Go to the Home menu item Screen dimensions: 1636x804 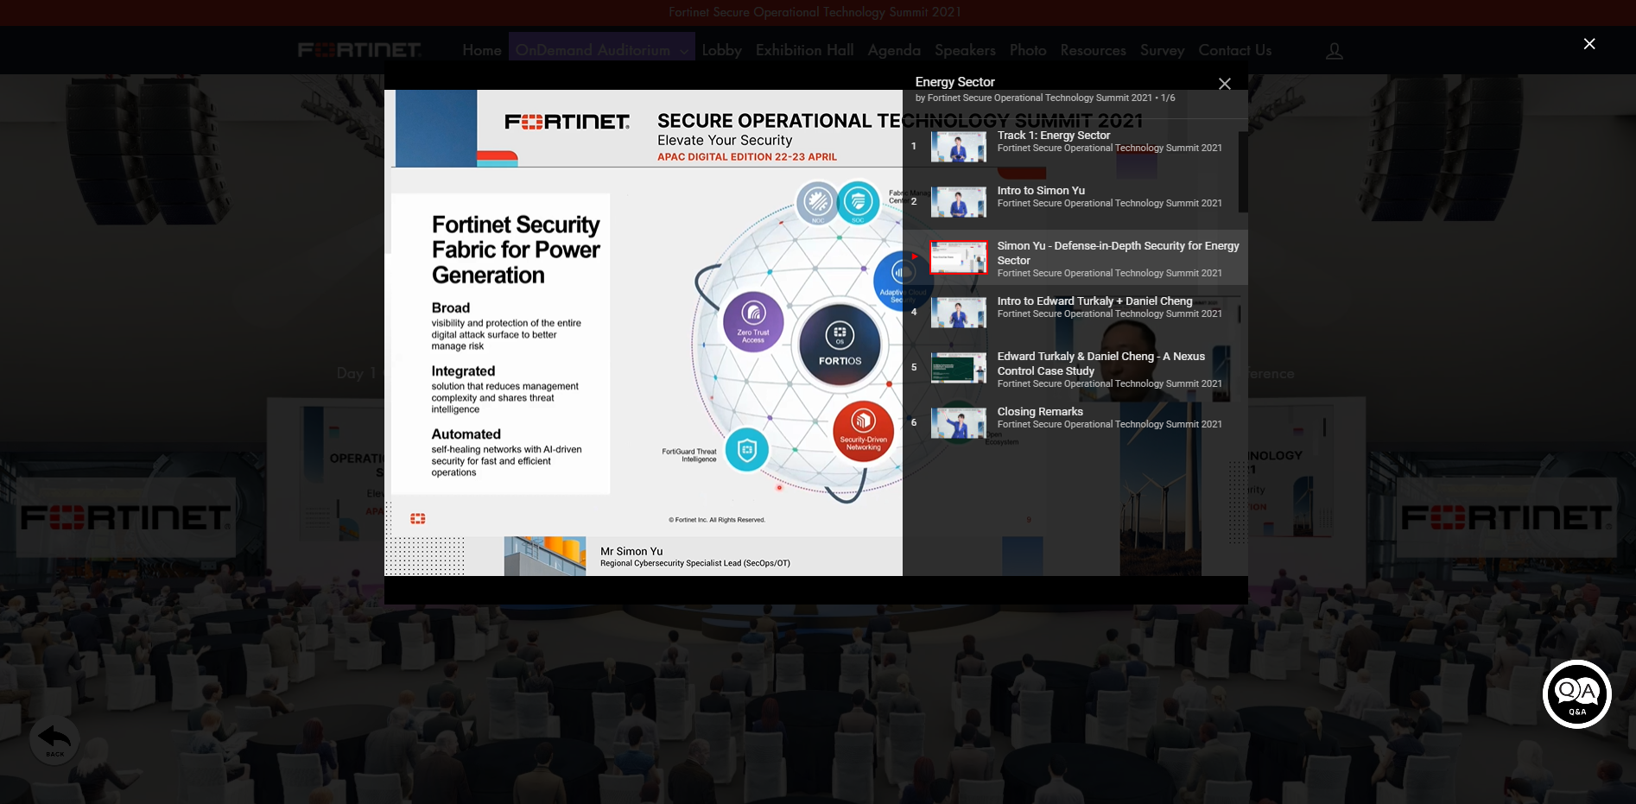482,50
